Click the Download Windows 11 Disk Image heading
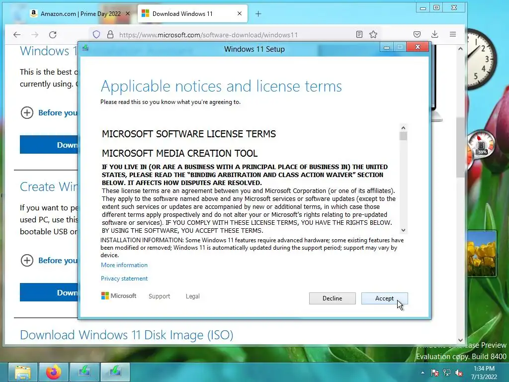 click(127, 335)
